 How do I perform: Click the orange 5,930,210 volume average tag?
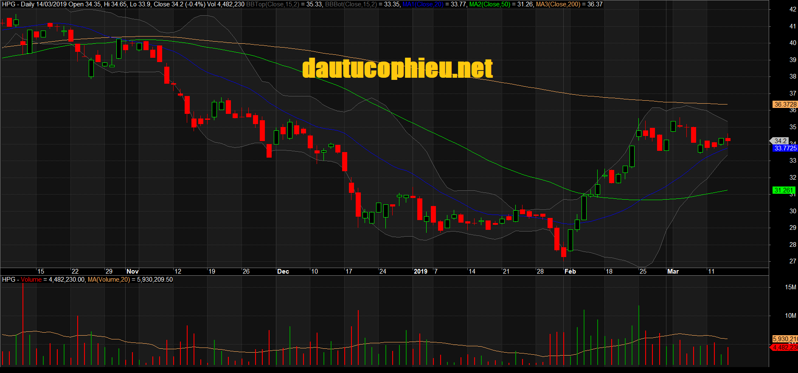pos(784,339)
